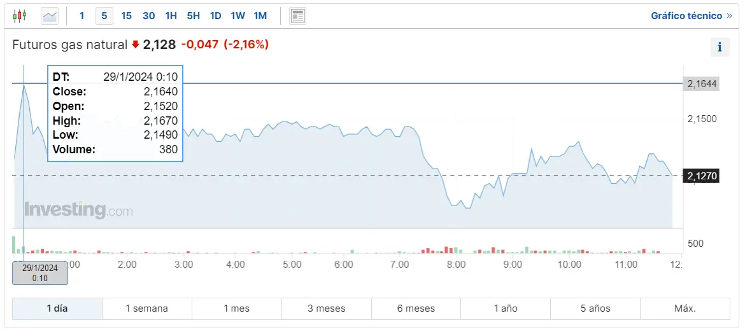The width and height of the screenshot is (745, 332).
Task: Select the 1 día range tab
Action: click(x=57, y=308)
